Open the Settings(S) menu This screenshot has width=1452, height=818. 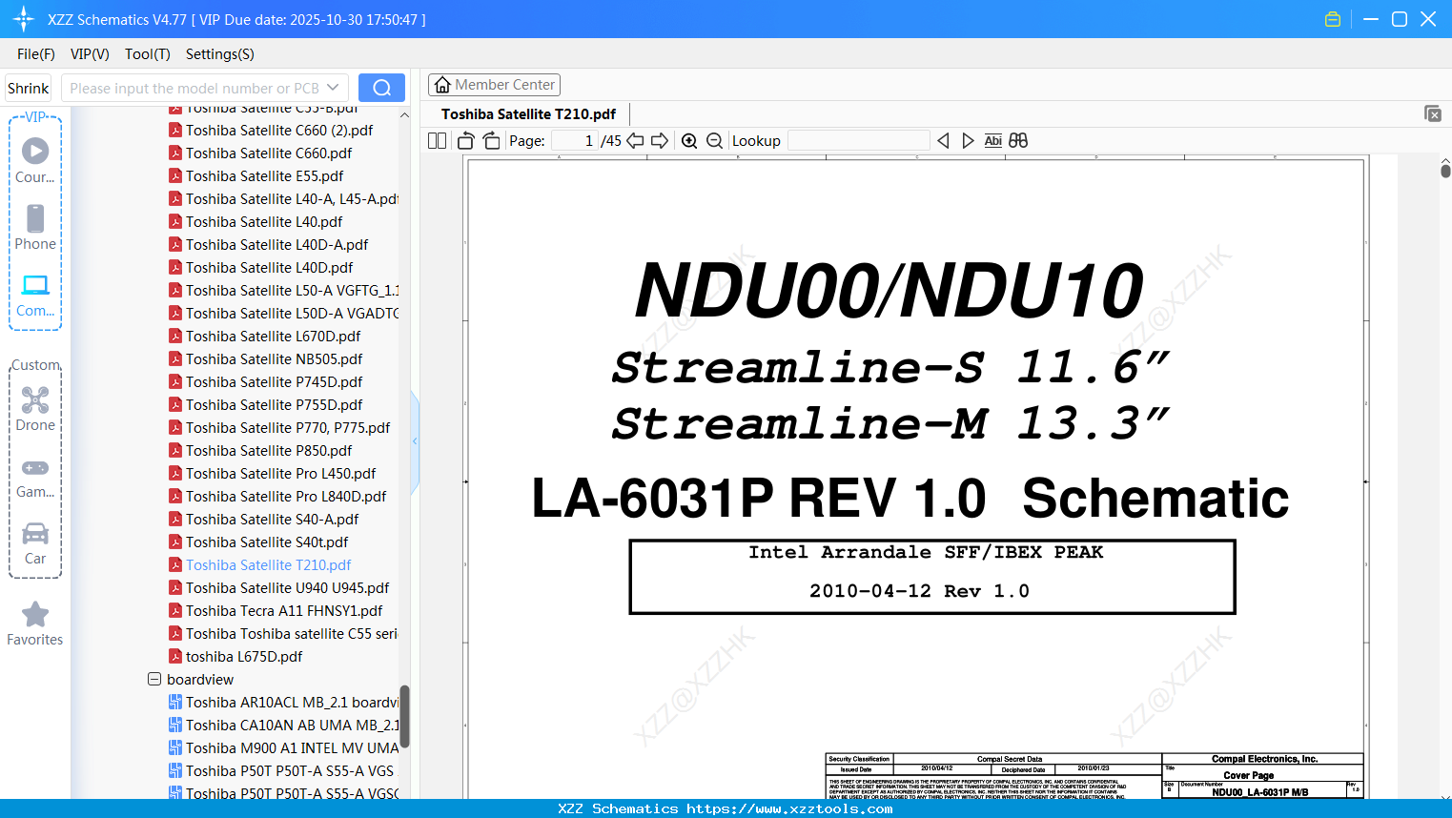pos(220,54)
